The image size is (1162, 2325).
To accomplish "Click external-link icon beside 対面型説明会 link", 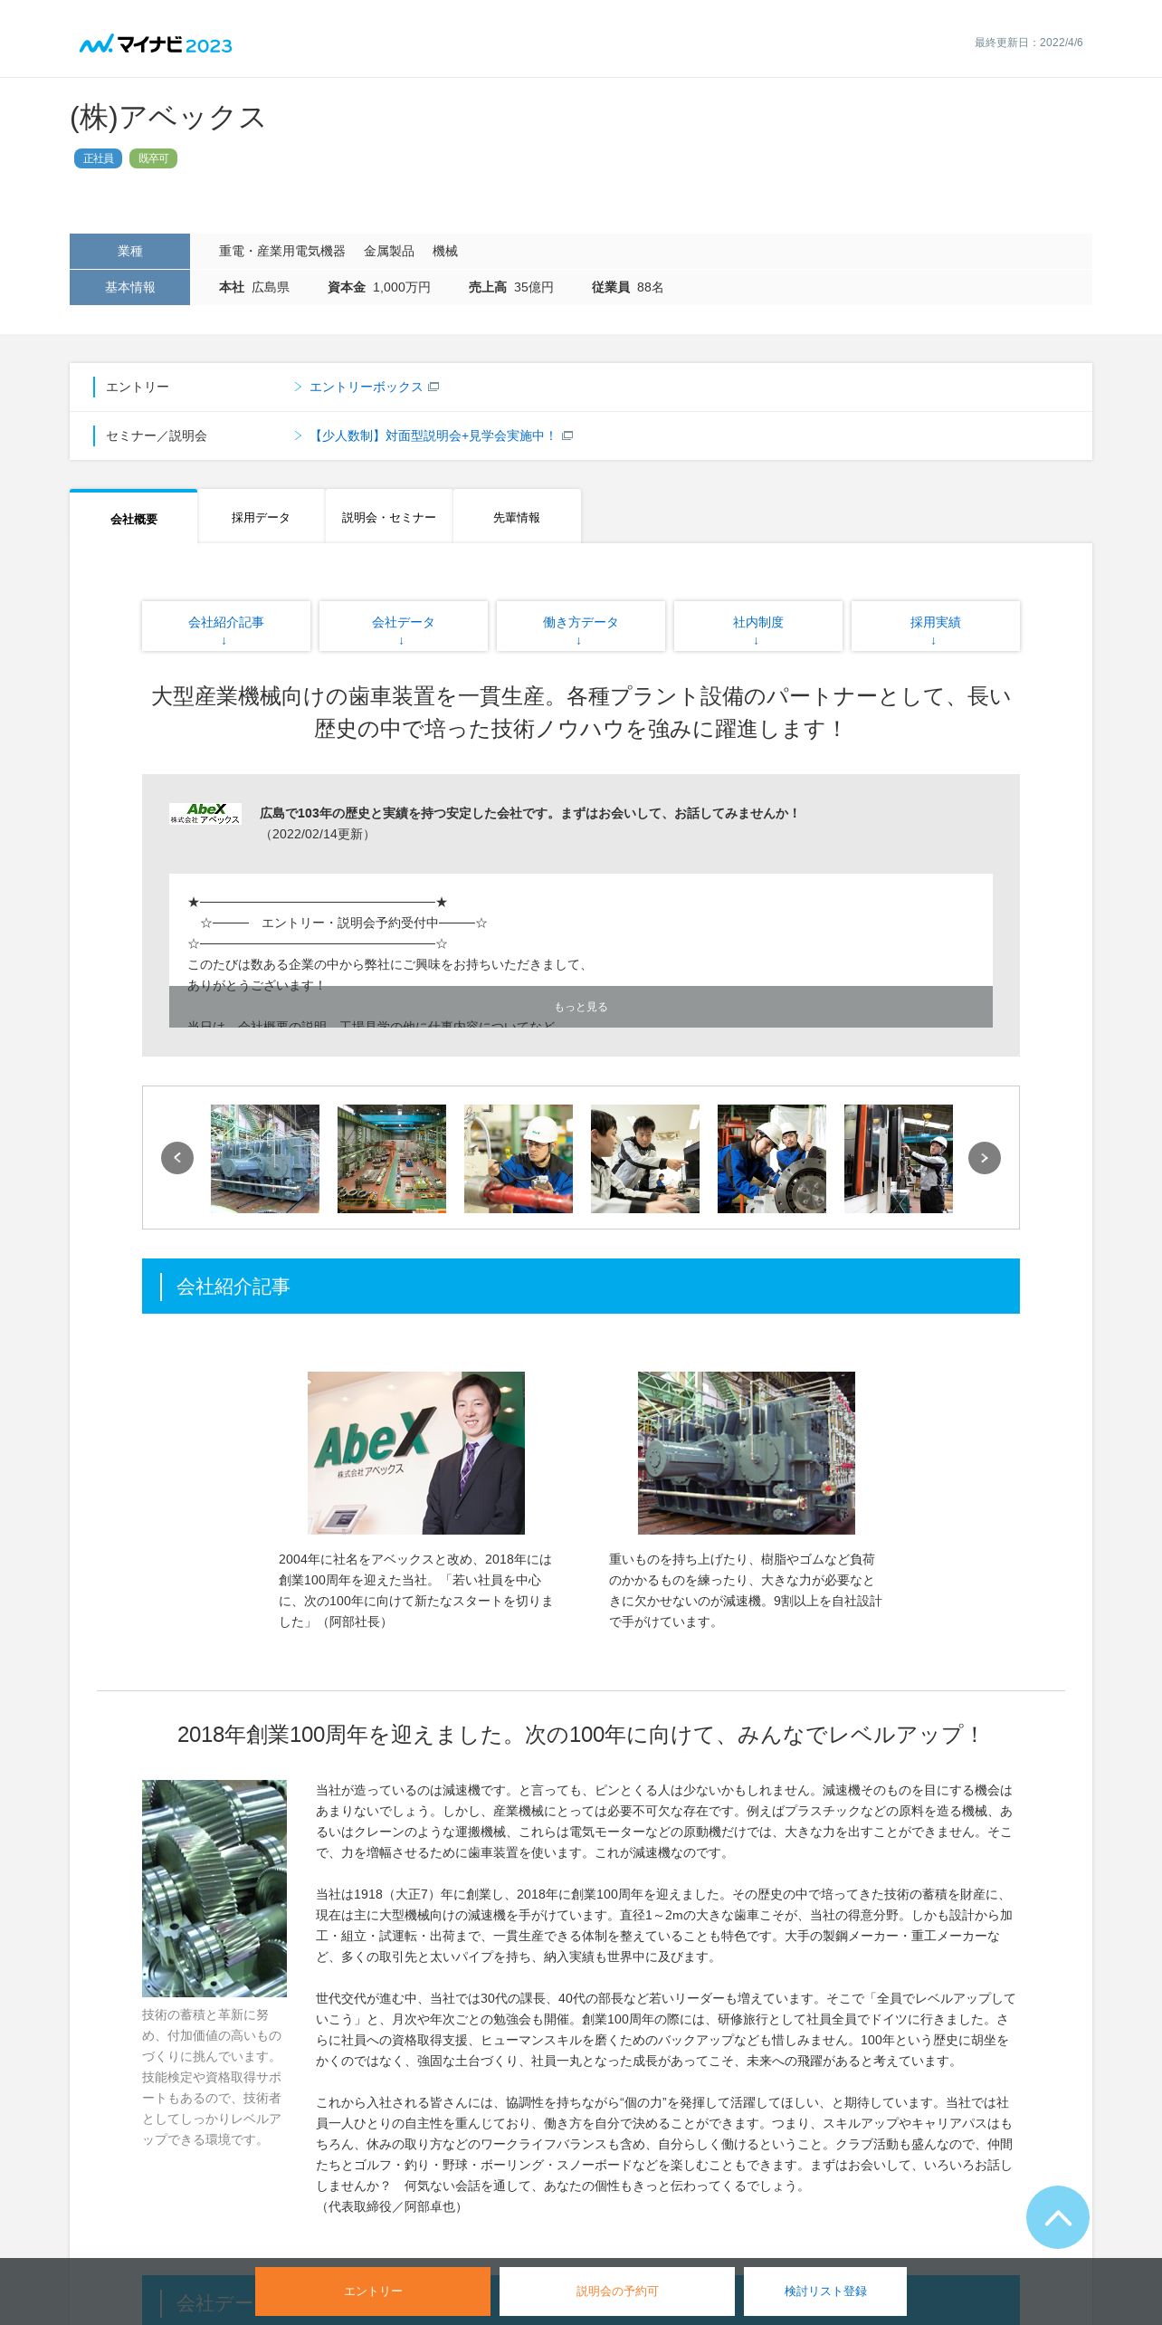I will coord(567,435).
